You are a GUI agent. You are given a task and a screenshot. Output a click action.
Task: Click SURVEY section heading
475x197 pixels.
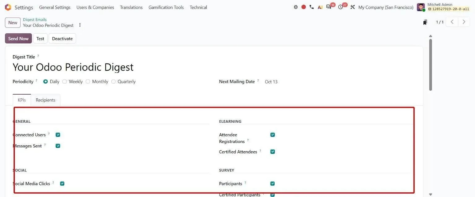[227, 170]
